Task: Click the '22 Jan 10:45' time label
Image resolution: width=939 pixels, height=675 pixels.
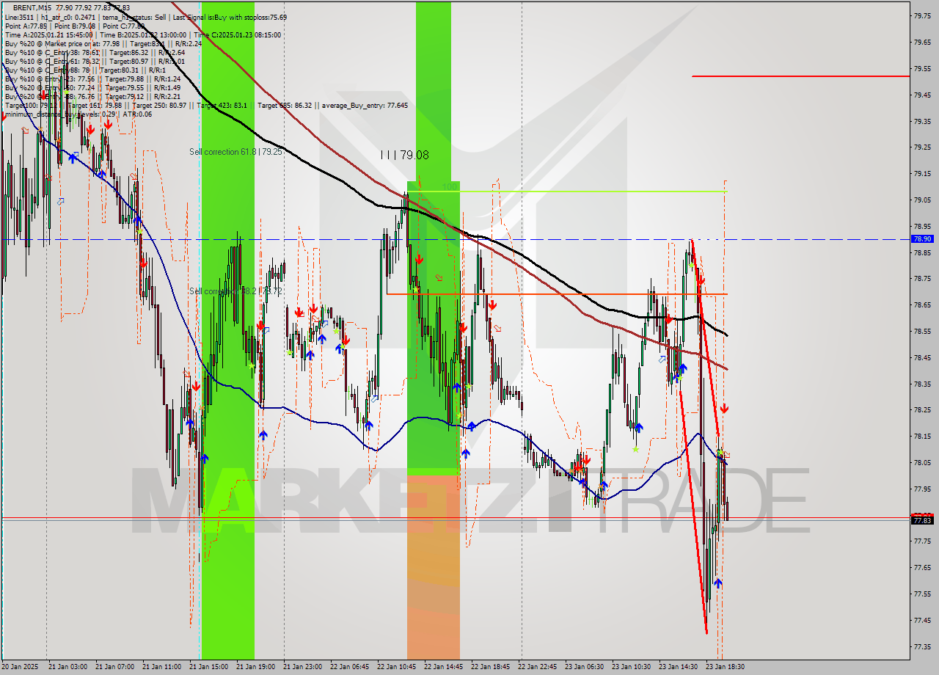Action: (396, 667)
